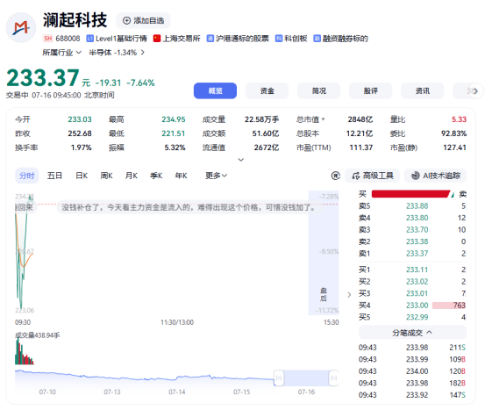Switch to the 资讯 tab
Viewport: 485px width, 410px height.
(x=423, y=90)
